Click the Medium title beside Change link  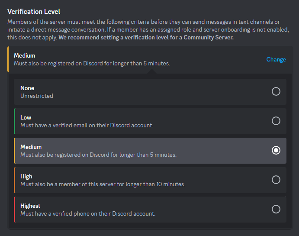pos(24,55)
